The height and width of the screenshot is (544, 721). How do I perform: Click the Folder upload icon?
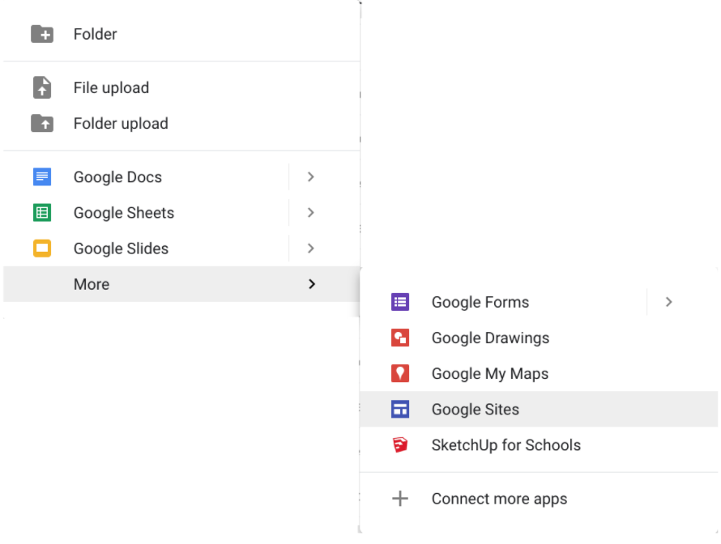coord(42,123)
